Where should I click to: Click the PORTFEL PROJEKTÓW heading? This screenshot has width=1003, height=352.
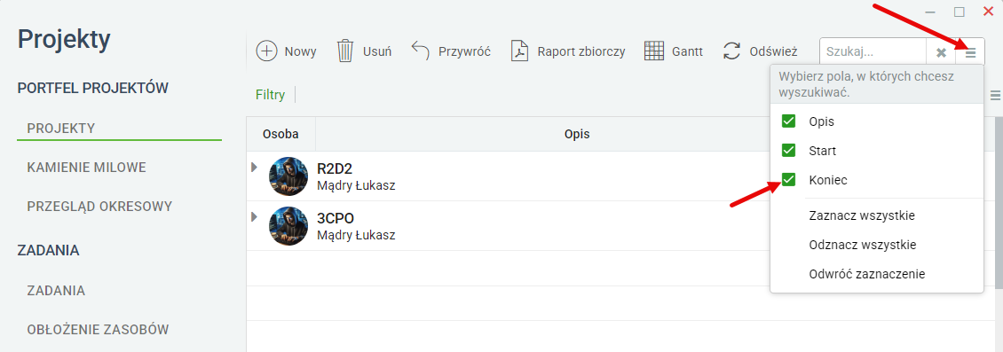92,88
